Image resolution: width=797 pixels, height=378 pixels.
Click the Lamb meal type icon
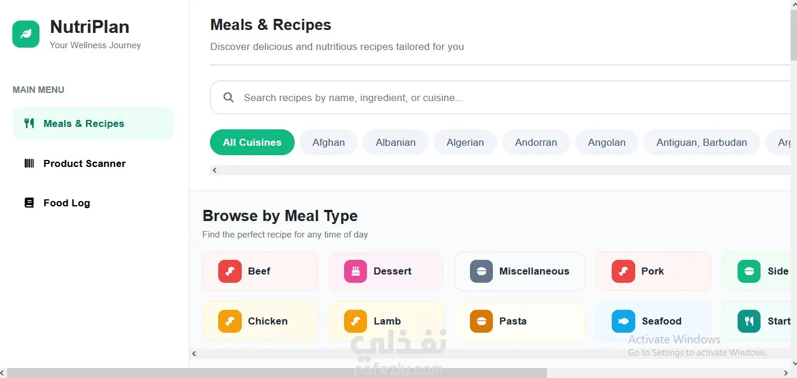coord(355,321)
